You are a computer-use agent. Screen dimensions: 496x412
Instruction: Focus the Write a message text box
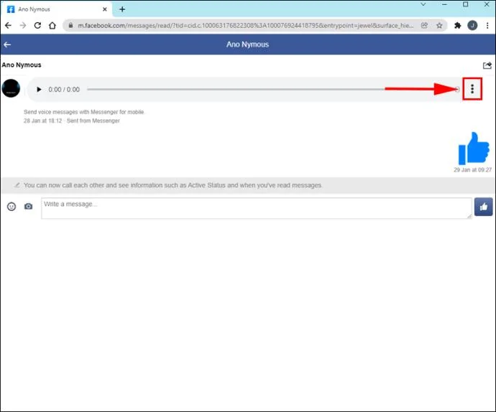(257, 208)
